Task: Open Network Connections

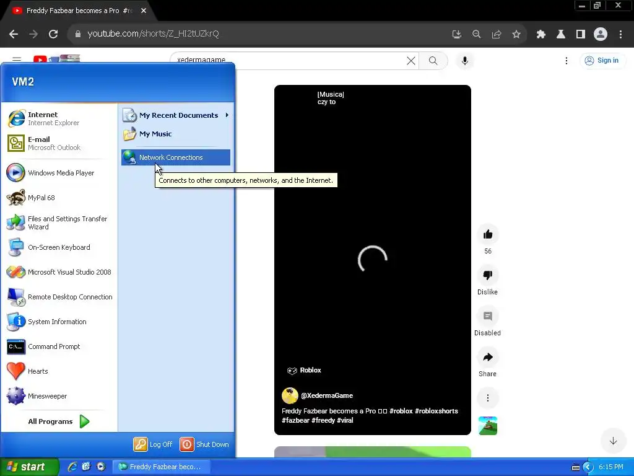Action: pyautogui.click(x=176, y=157)
